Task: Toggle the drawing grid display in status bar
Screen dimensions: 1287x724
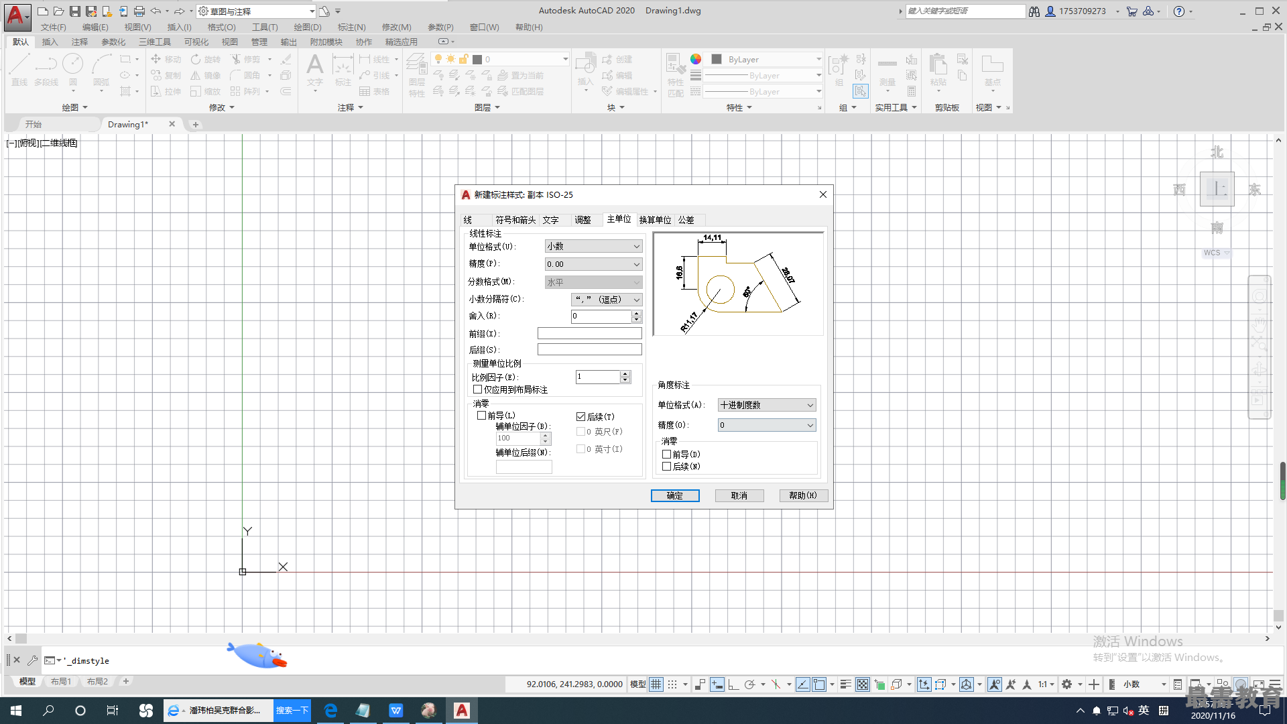Action: pyautogui.click(x=656, y=684)
